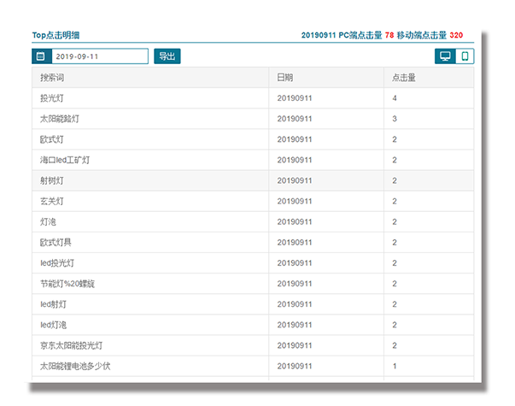Click the 太阳能锂电池多少伏 keyword
This screenshot has width=515, height=406.
pos(75,366)
